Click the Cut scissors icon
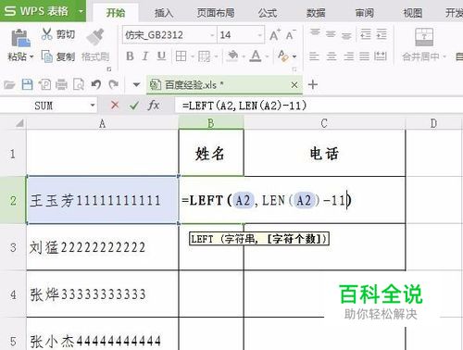 tap(46, 34)
